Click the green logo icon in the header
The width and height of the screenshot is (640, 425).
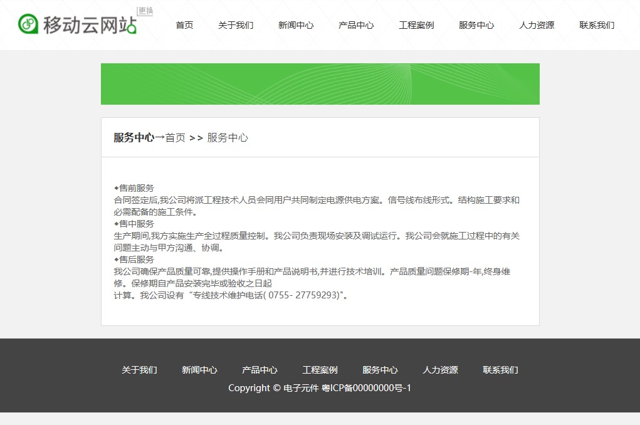pos(28,24)
